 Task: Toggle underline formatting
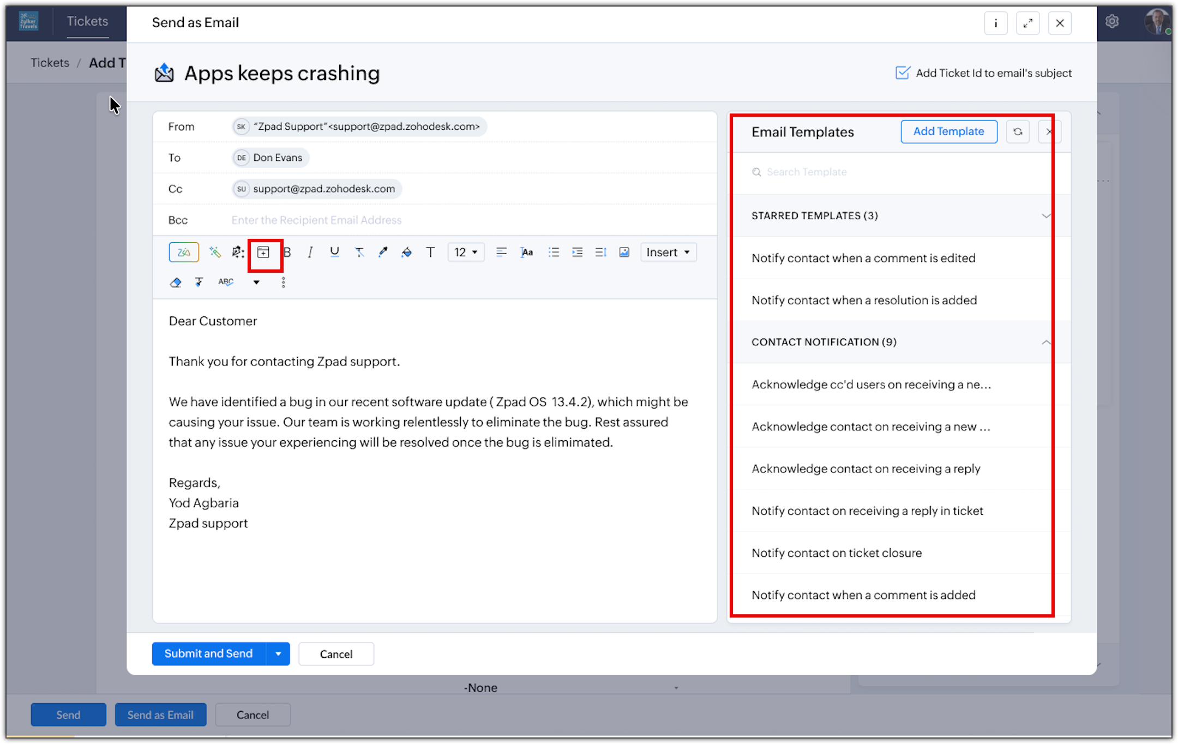334,252
